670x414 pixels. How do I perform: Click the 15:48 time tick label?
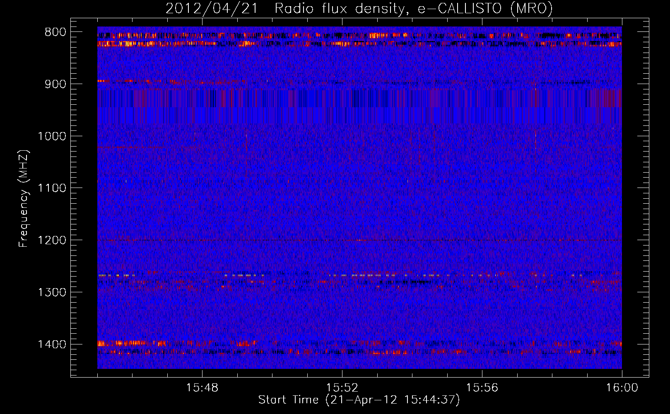pos(202,388)
